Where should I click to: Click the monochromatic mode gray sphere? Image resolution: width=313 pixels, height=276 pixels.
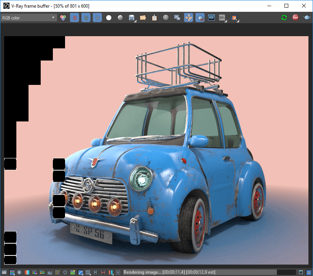120,18
